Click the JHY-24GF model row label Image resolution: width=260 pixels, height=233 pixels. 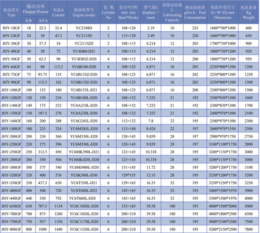(11, 36)
